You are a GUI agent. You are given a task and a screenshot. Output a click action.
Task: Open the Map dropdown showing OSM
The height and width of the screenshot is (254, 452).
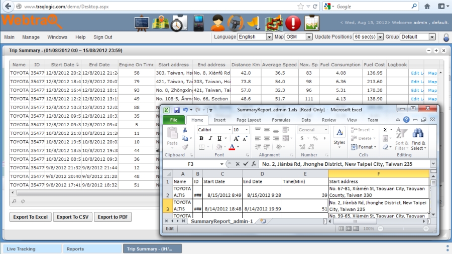298,37
